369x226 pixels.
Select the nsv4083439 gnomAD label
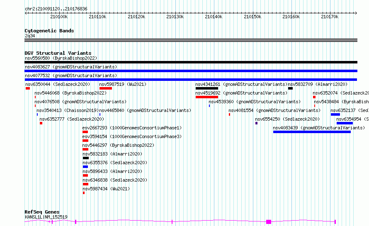[x=319, y=128]
